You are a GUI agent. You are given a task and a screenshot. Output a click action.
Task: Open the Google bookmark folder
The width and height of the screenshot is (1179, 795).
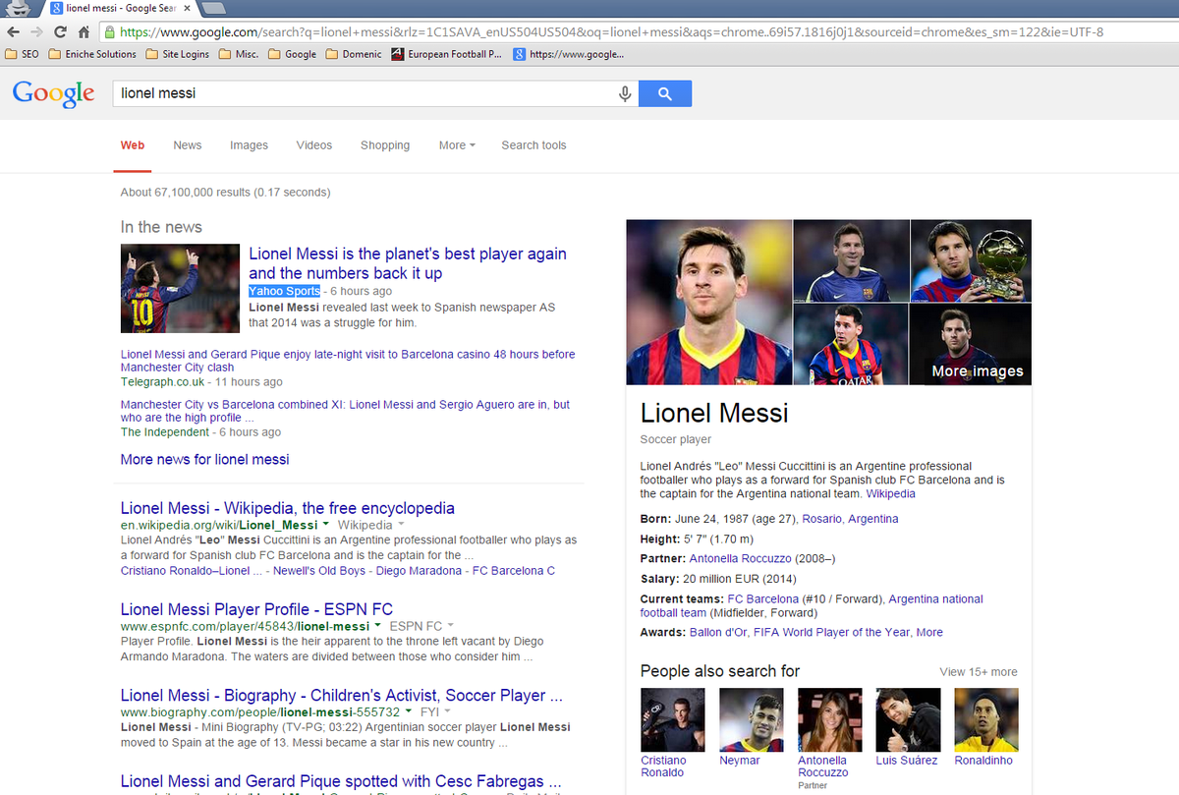(x=292, y=54)
